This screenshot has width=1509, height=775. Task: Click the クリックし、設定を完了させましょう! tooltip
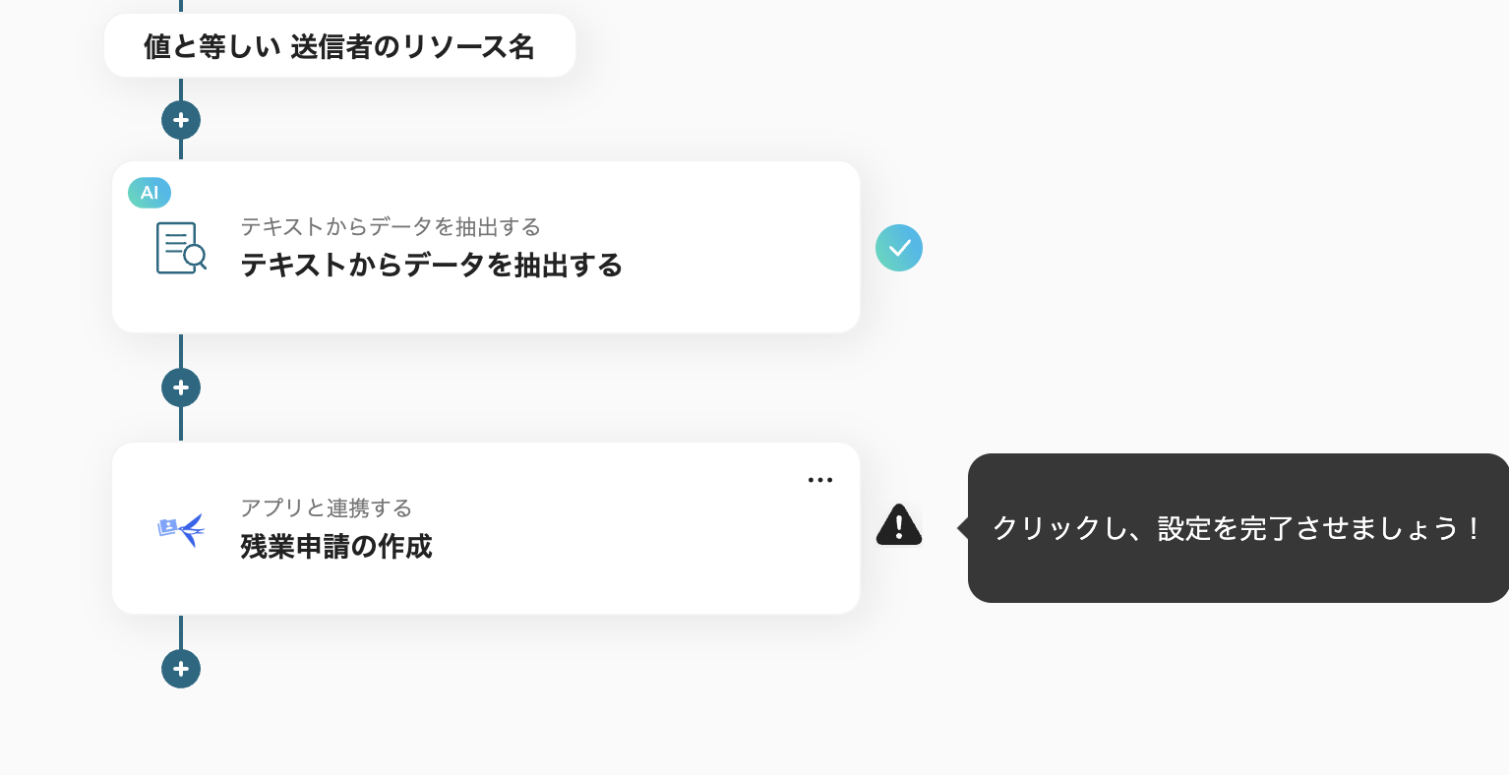pyautogui.click(x=1237, y=528)
